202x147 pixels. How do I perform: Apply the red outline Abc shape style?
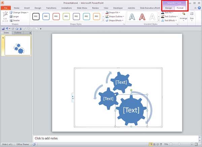click(56, 17)
